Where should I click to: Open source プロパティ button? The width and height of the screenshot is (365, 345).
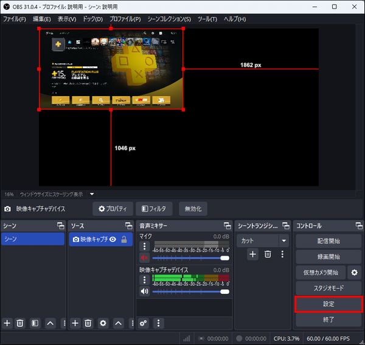113,209
